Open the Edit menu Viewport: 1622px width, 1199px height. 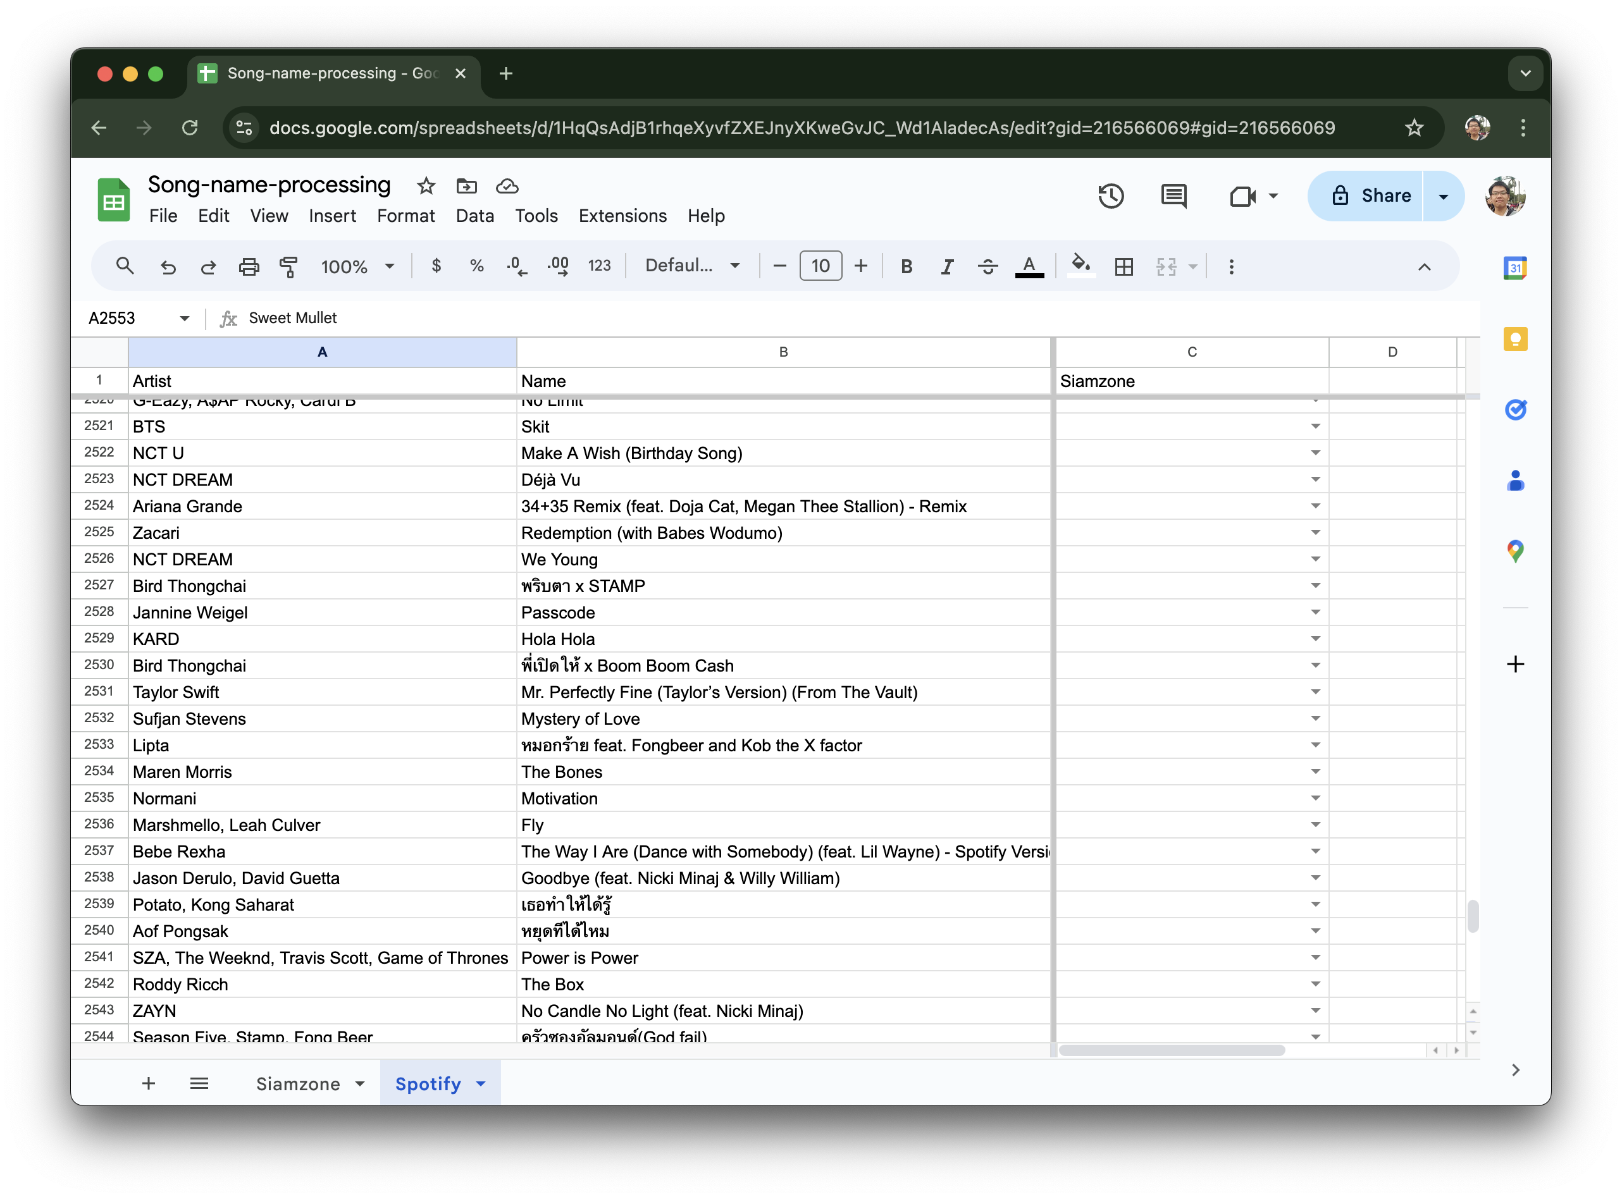pos(213,216)
